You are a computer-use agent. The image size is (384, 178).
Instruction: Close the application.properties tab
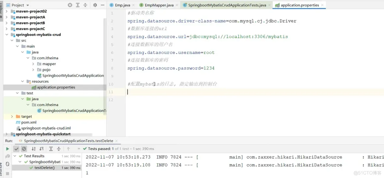coord(322,5)
